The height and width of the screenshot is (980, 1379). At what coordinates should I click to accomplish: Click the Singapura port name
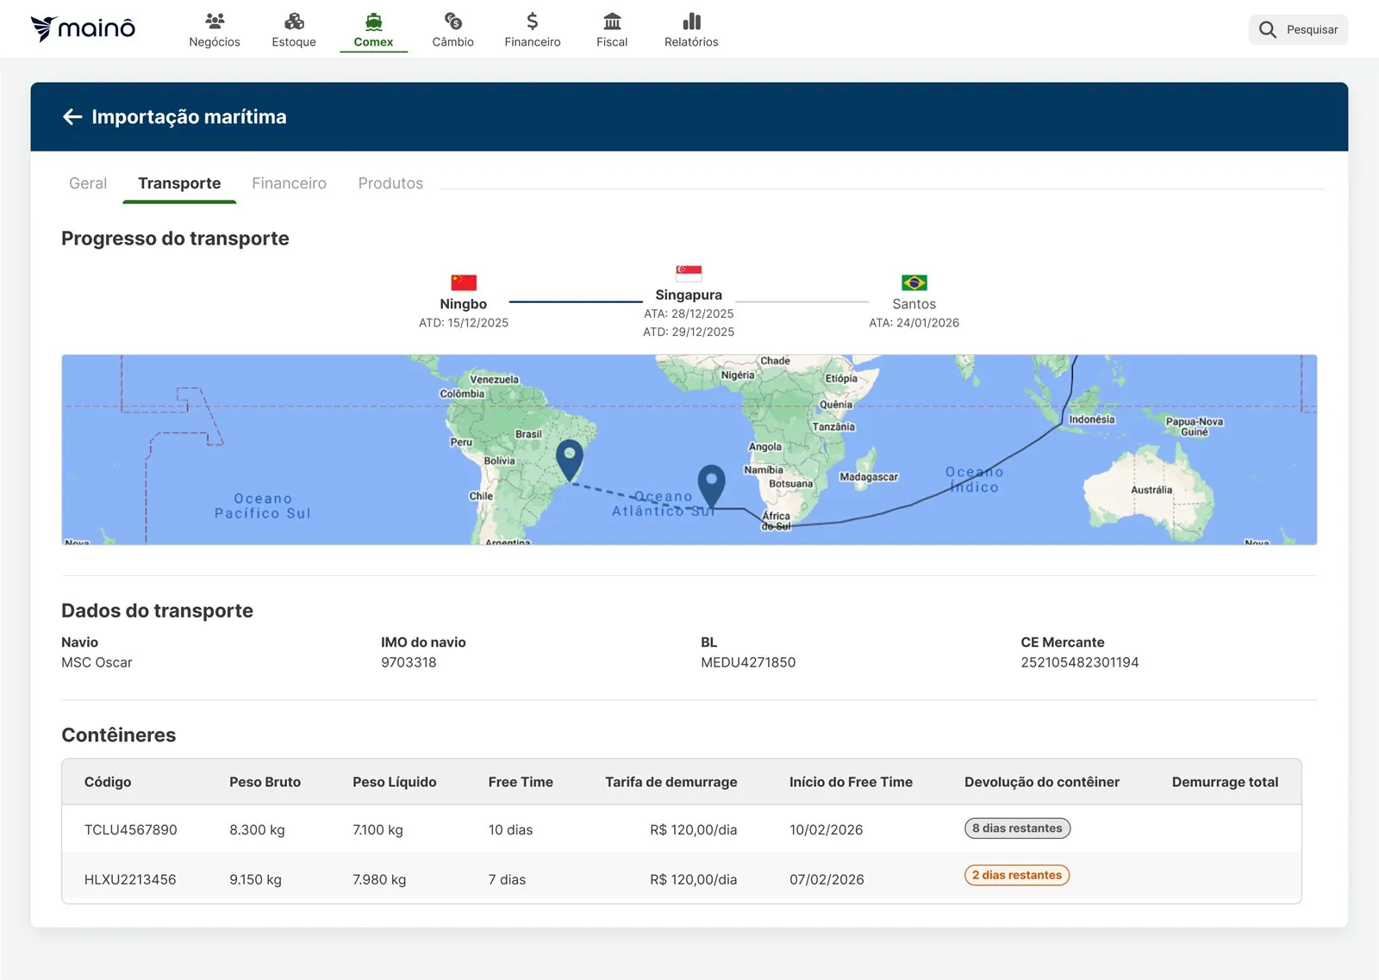689,295
